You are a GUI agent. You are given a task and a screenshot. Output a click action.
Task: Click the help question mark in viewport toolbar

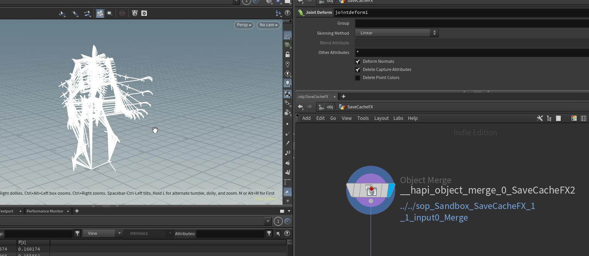pos(287,13)
